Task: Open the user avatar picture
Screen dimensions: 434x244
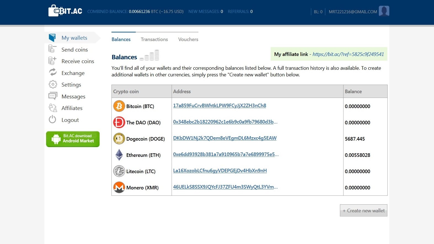Action: (x=384, y=11)
